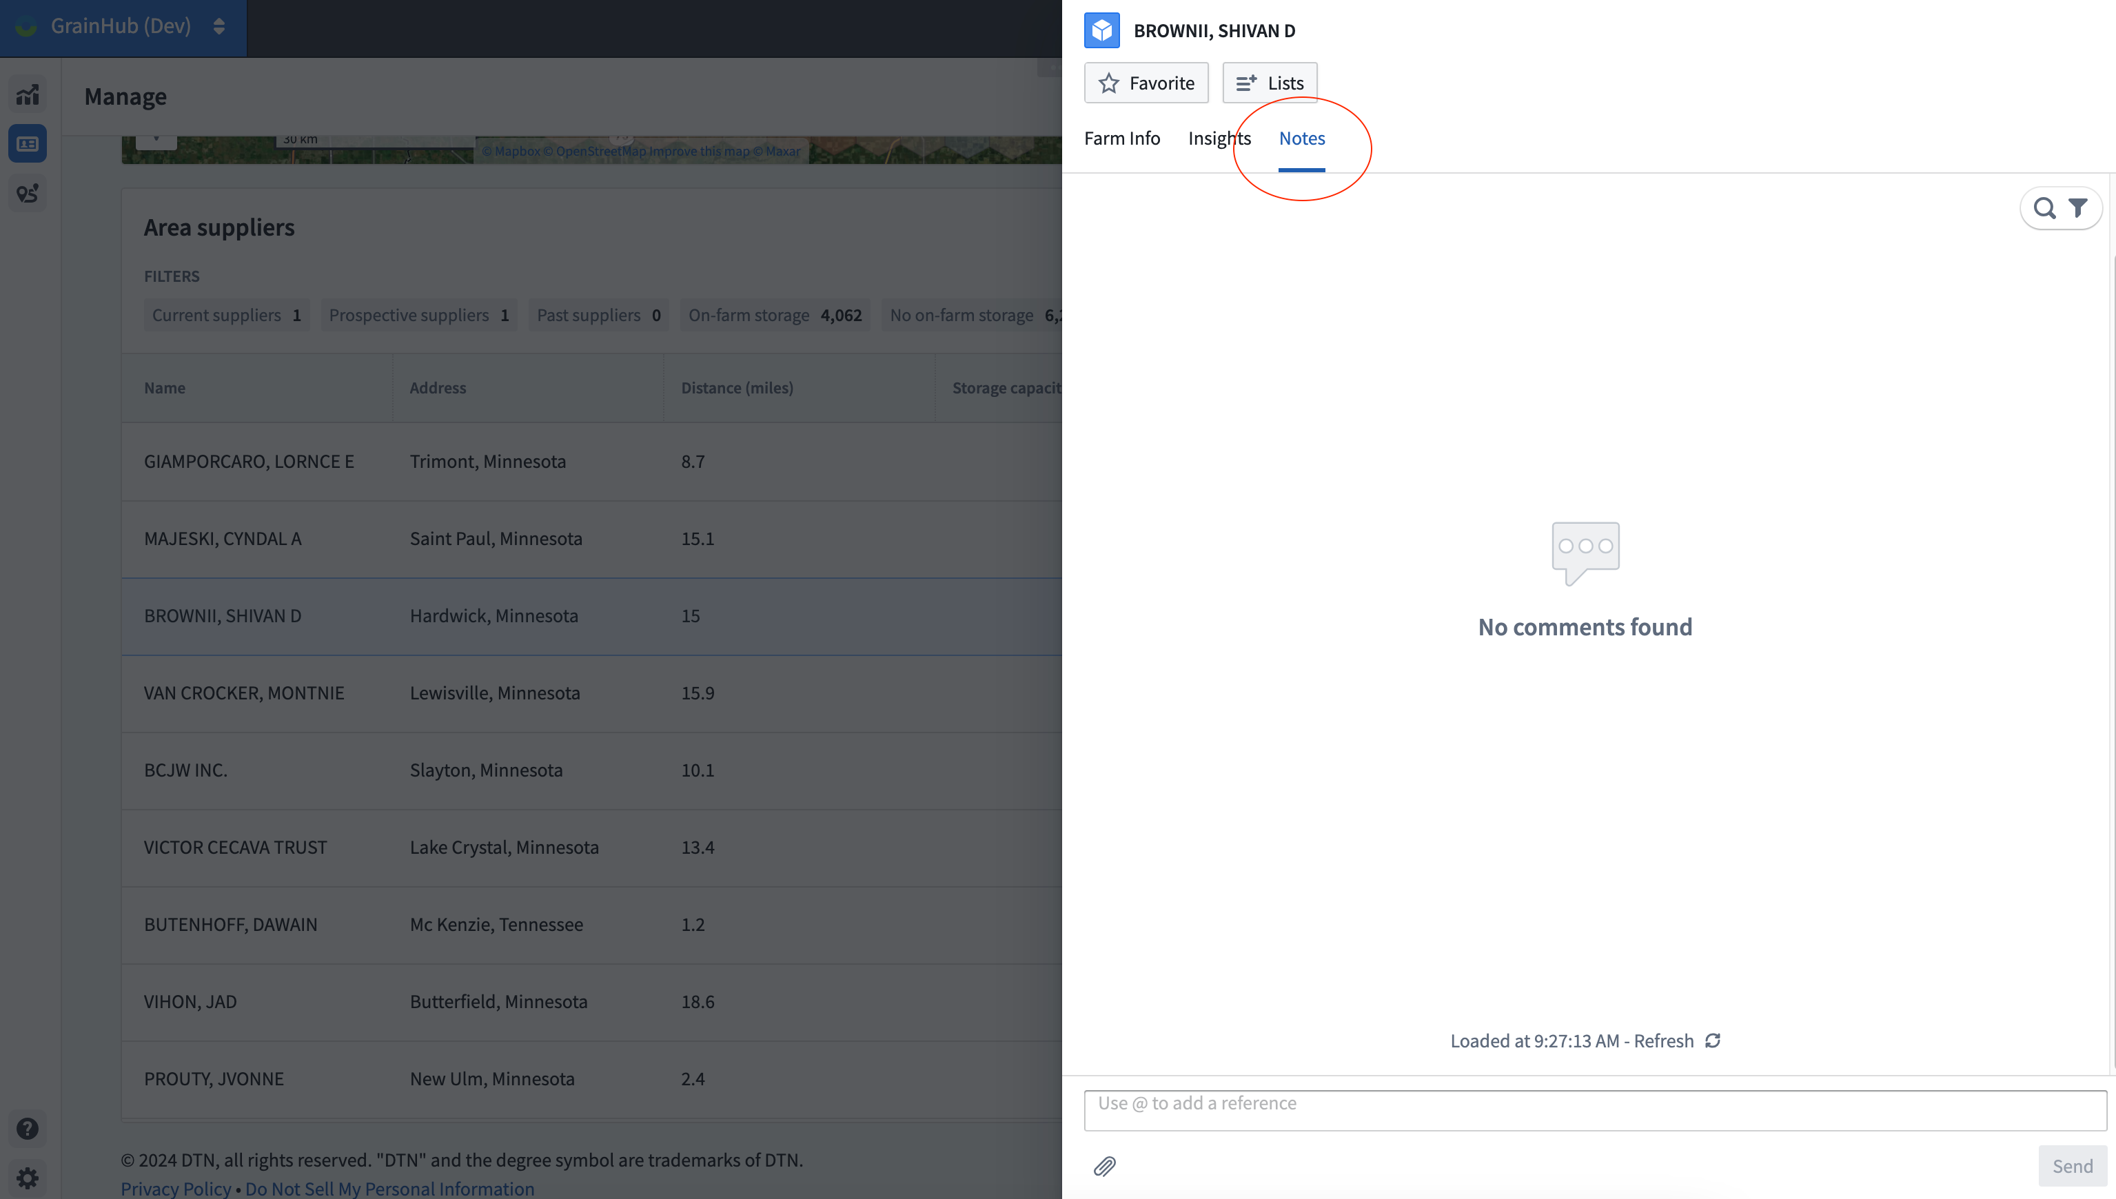Image resolution: width=2116 pixels, height=1199 pixels.
Task: Click the paperclip attachment icon
Action: (x=1105, y=1166)
